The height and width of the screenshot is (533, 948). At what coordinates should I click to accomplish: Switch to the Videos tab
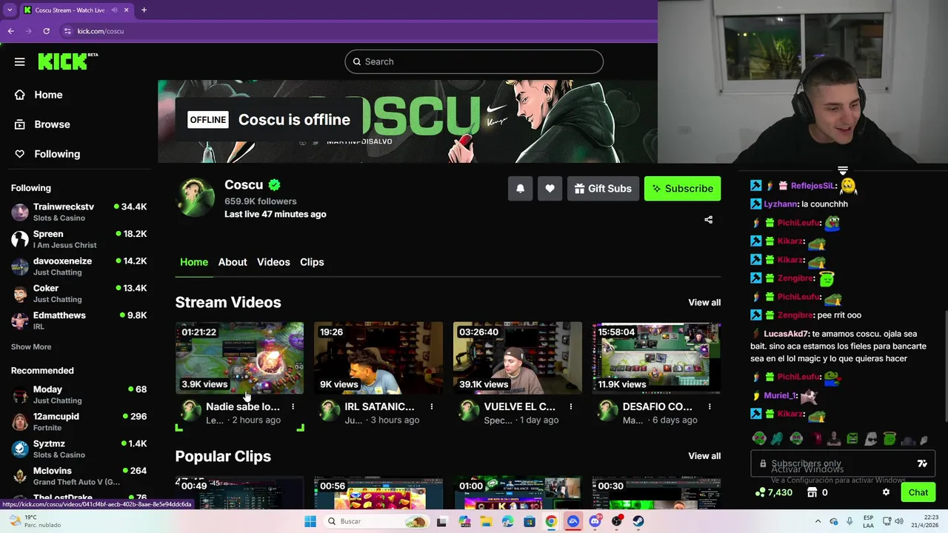point(273,262)
